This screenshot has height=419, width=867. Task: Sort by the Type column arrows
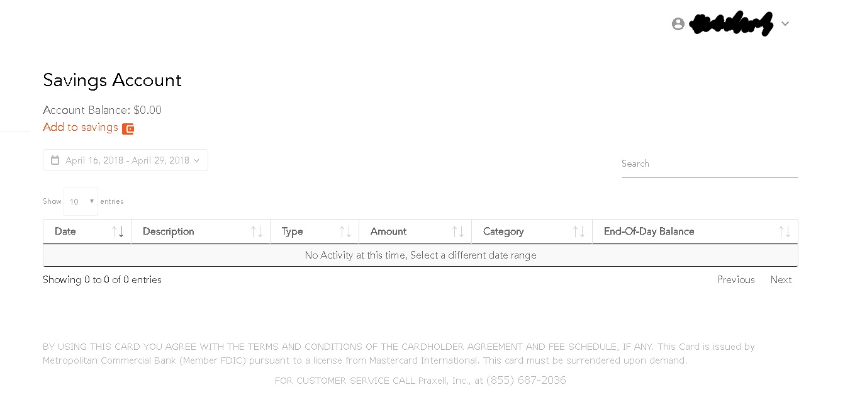pos(345,232)
